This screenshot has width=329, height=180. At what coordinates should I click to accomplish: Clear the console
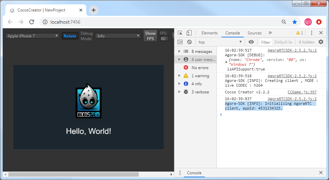tap(190, 42)
